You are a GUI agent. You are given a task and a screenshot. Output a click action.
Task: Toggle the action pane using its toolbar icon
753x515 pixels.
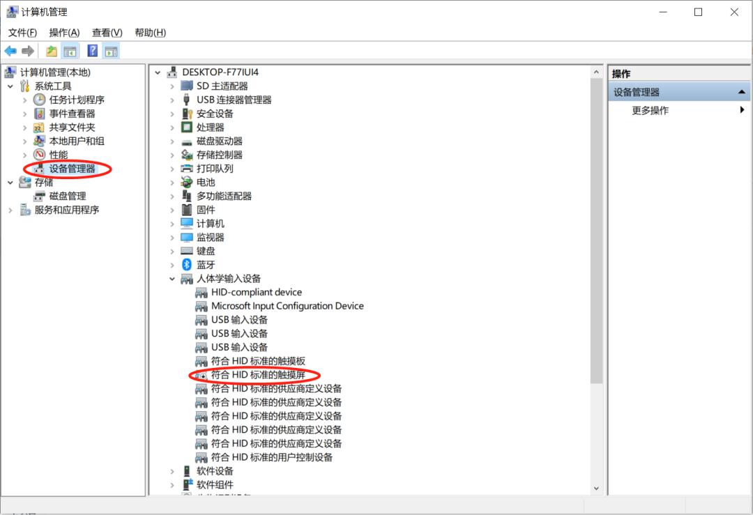click(x=110, y=50)
